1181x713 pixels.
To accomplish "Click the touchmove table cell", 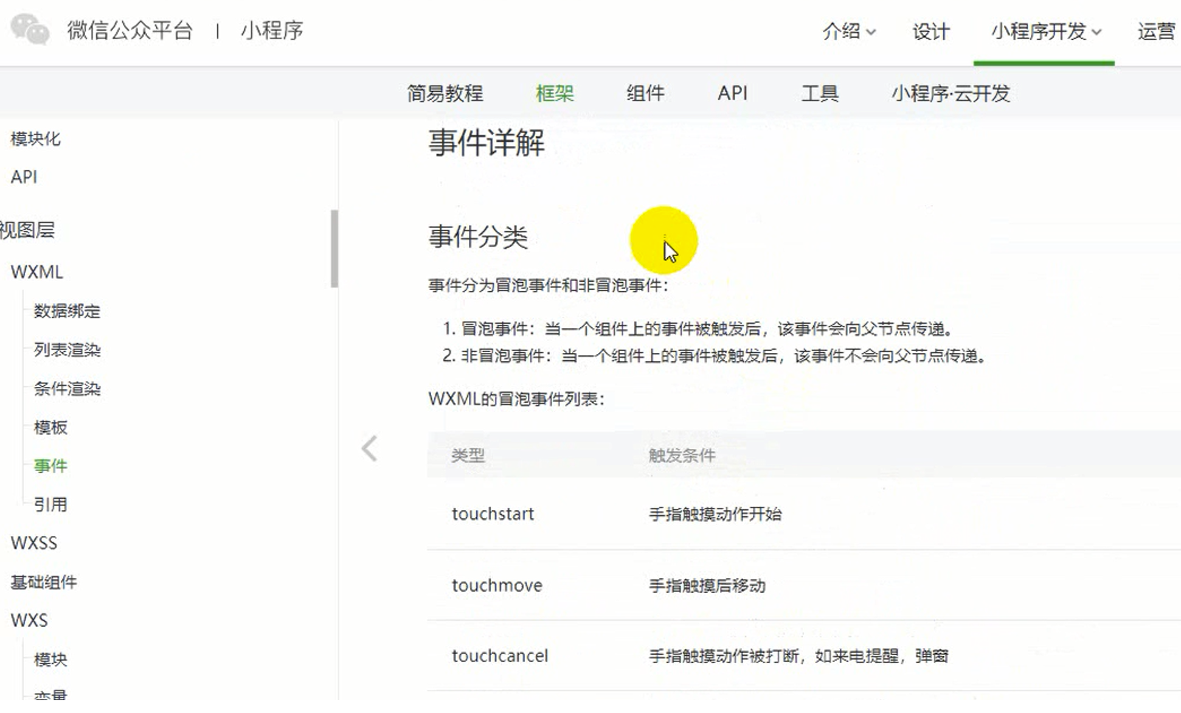I will pos(497,585).
